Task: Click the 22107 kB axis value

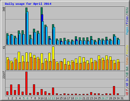Action: coord(4,75)
